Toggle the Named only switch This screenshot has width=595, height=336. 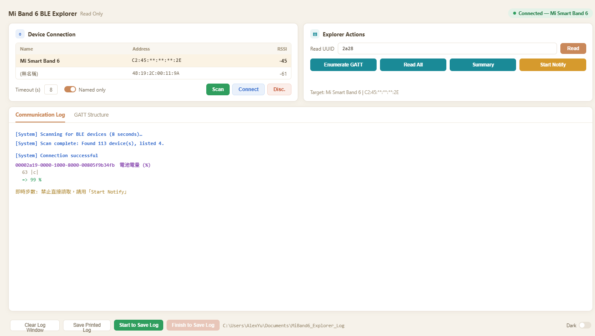pos(70,89)
